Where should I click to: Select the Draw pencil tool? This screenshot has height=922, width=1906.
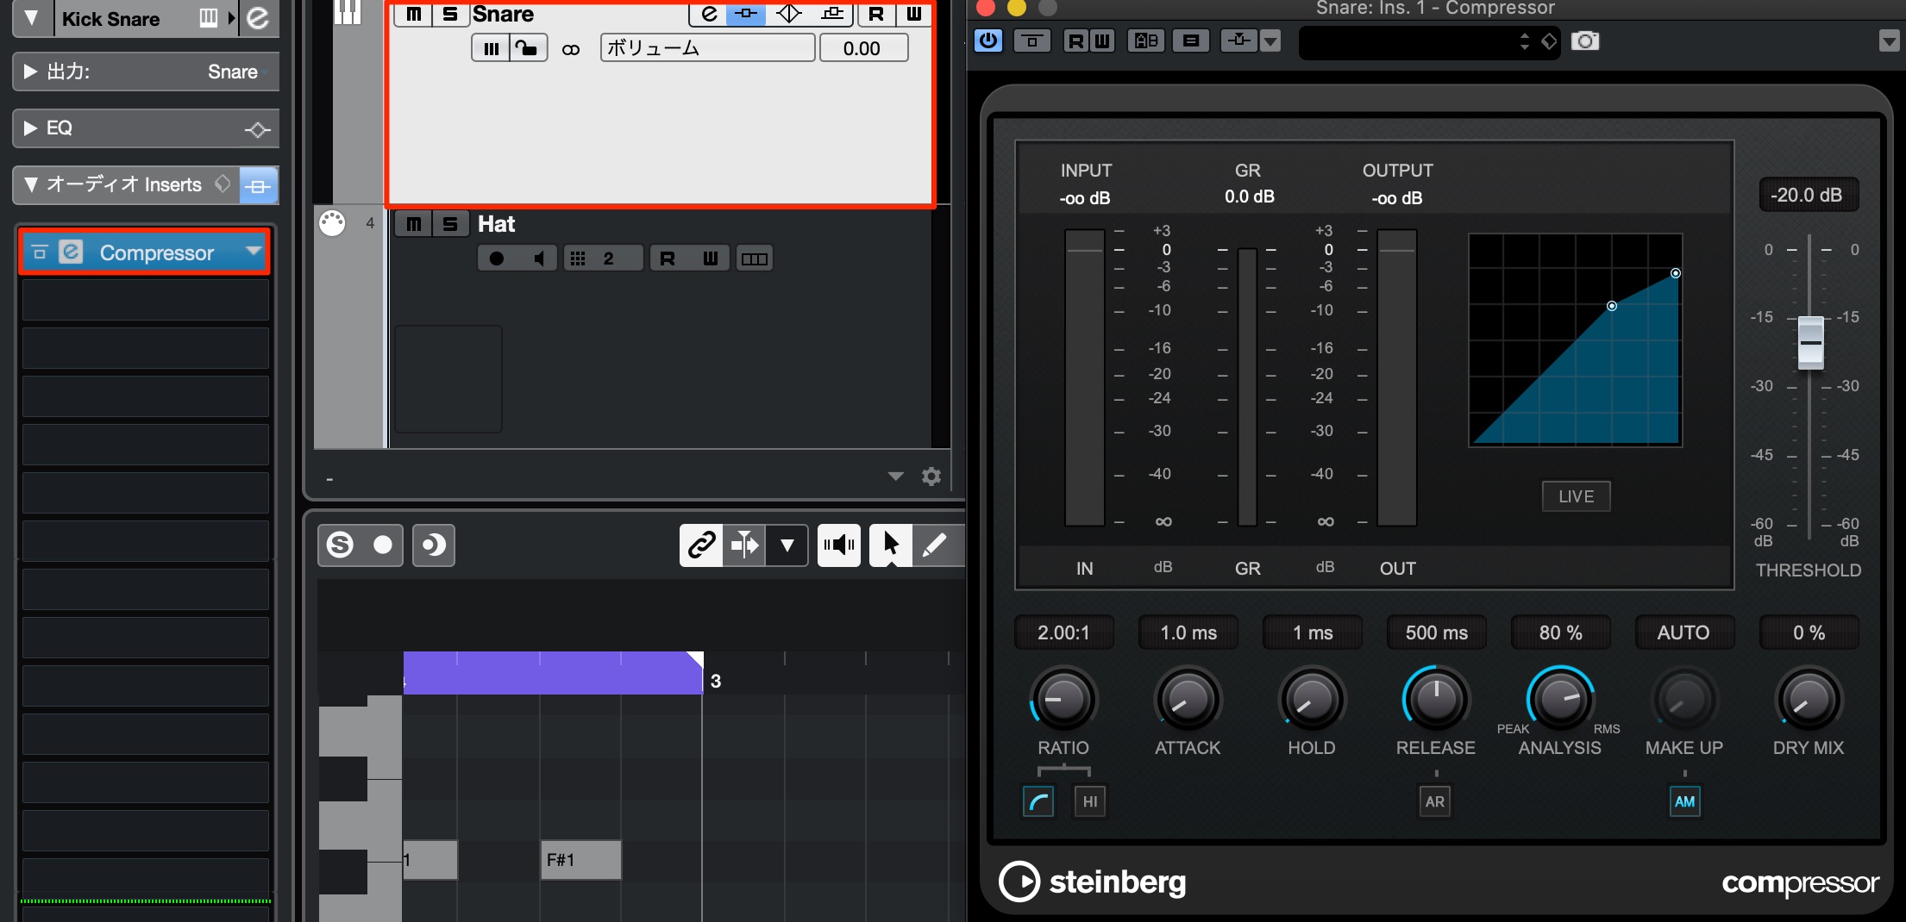935,545
